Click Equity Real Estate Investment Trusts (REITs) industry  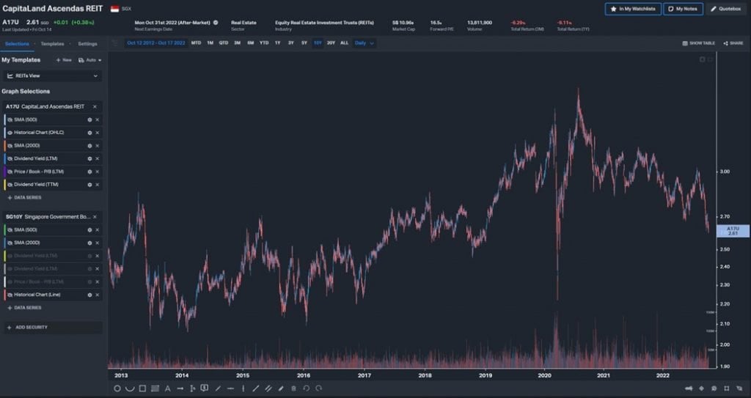(x=324, y=23)
